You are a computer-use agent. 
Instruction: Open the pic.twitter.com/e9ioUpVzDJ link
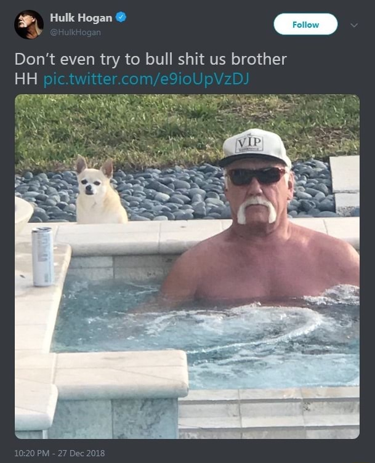[146, 79]
